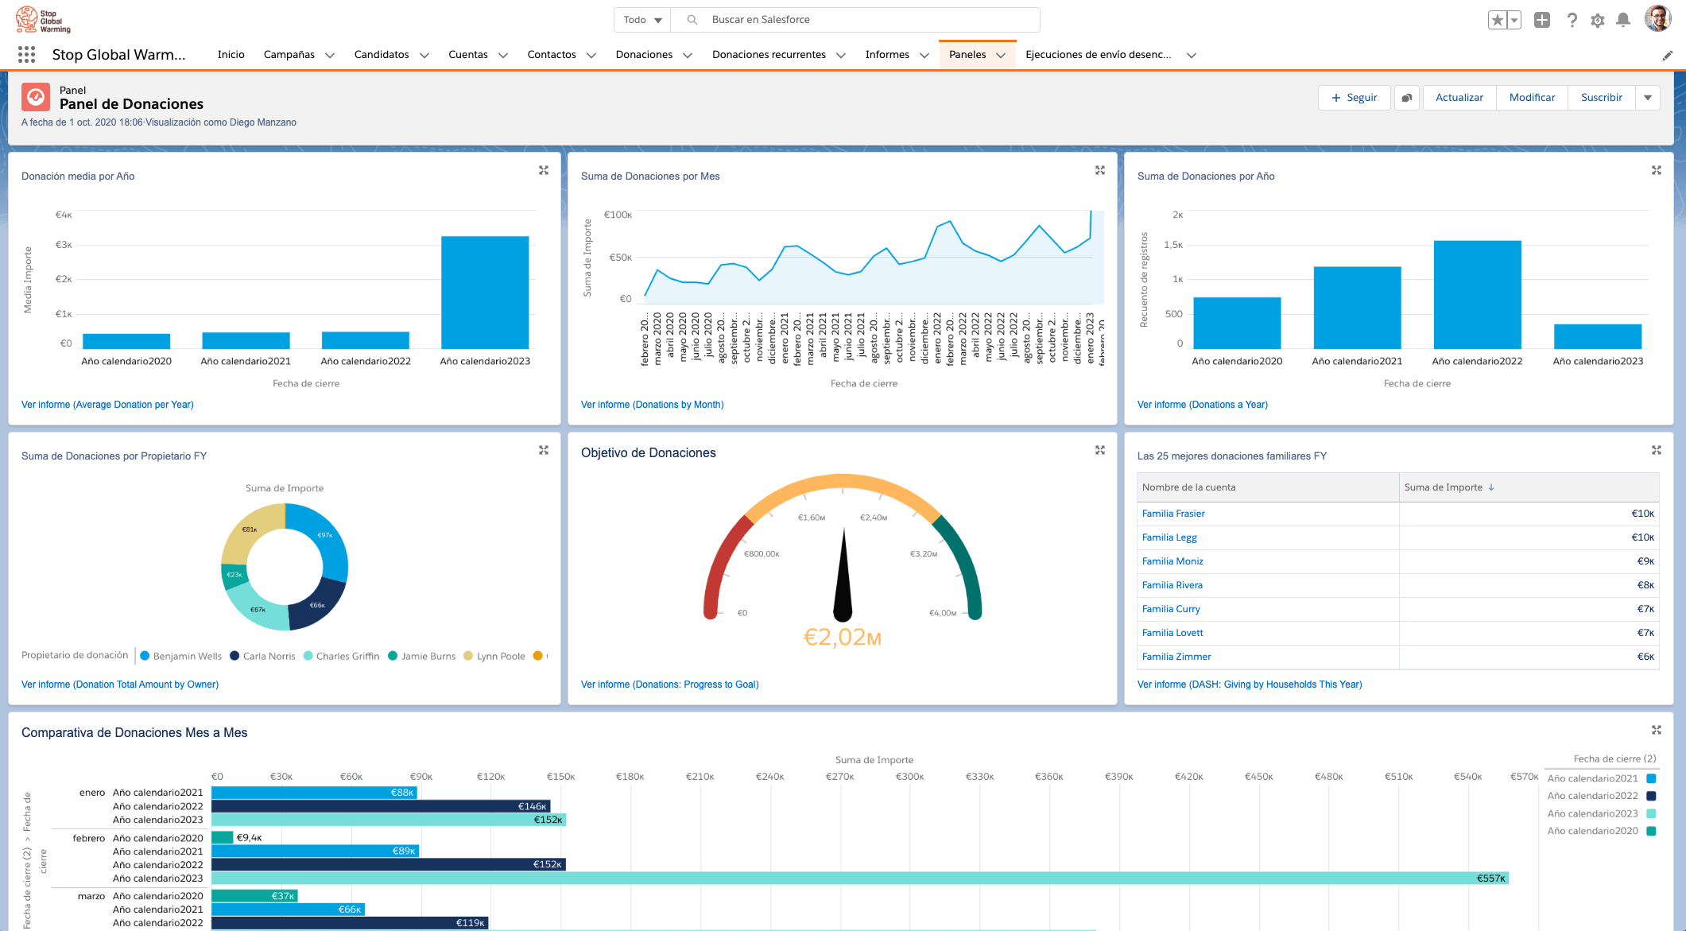Open the Ejecuciones de envío dropdown chevron

tap(1192, 55)
